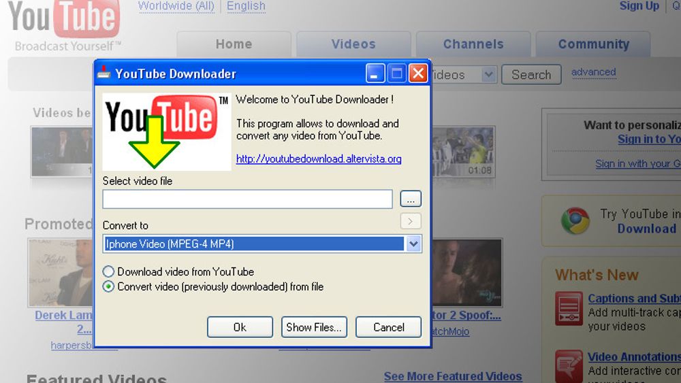Click the 'Sign in with your G...' link

(x=637, y=164)
